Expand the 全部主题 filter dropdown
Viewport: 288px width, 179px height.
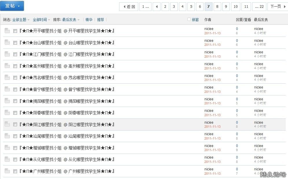click(21, 20)
